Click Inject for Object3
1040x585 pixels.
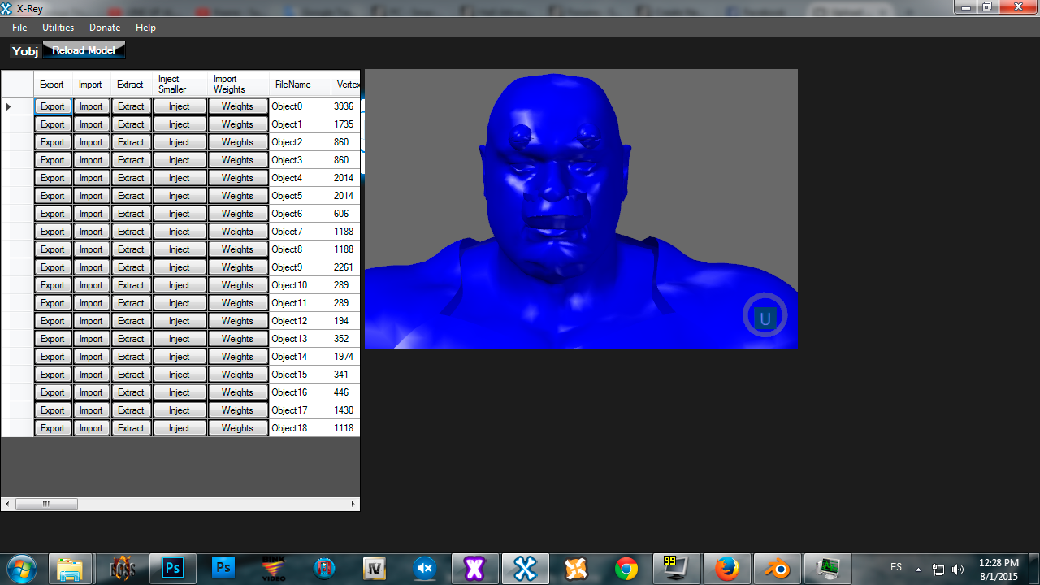[180, 160]
